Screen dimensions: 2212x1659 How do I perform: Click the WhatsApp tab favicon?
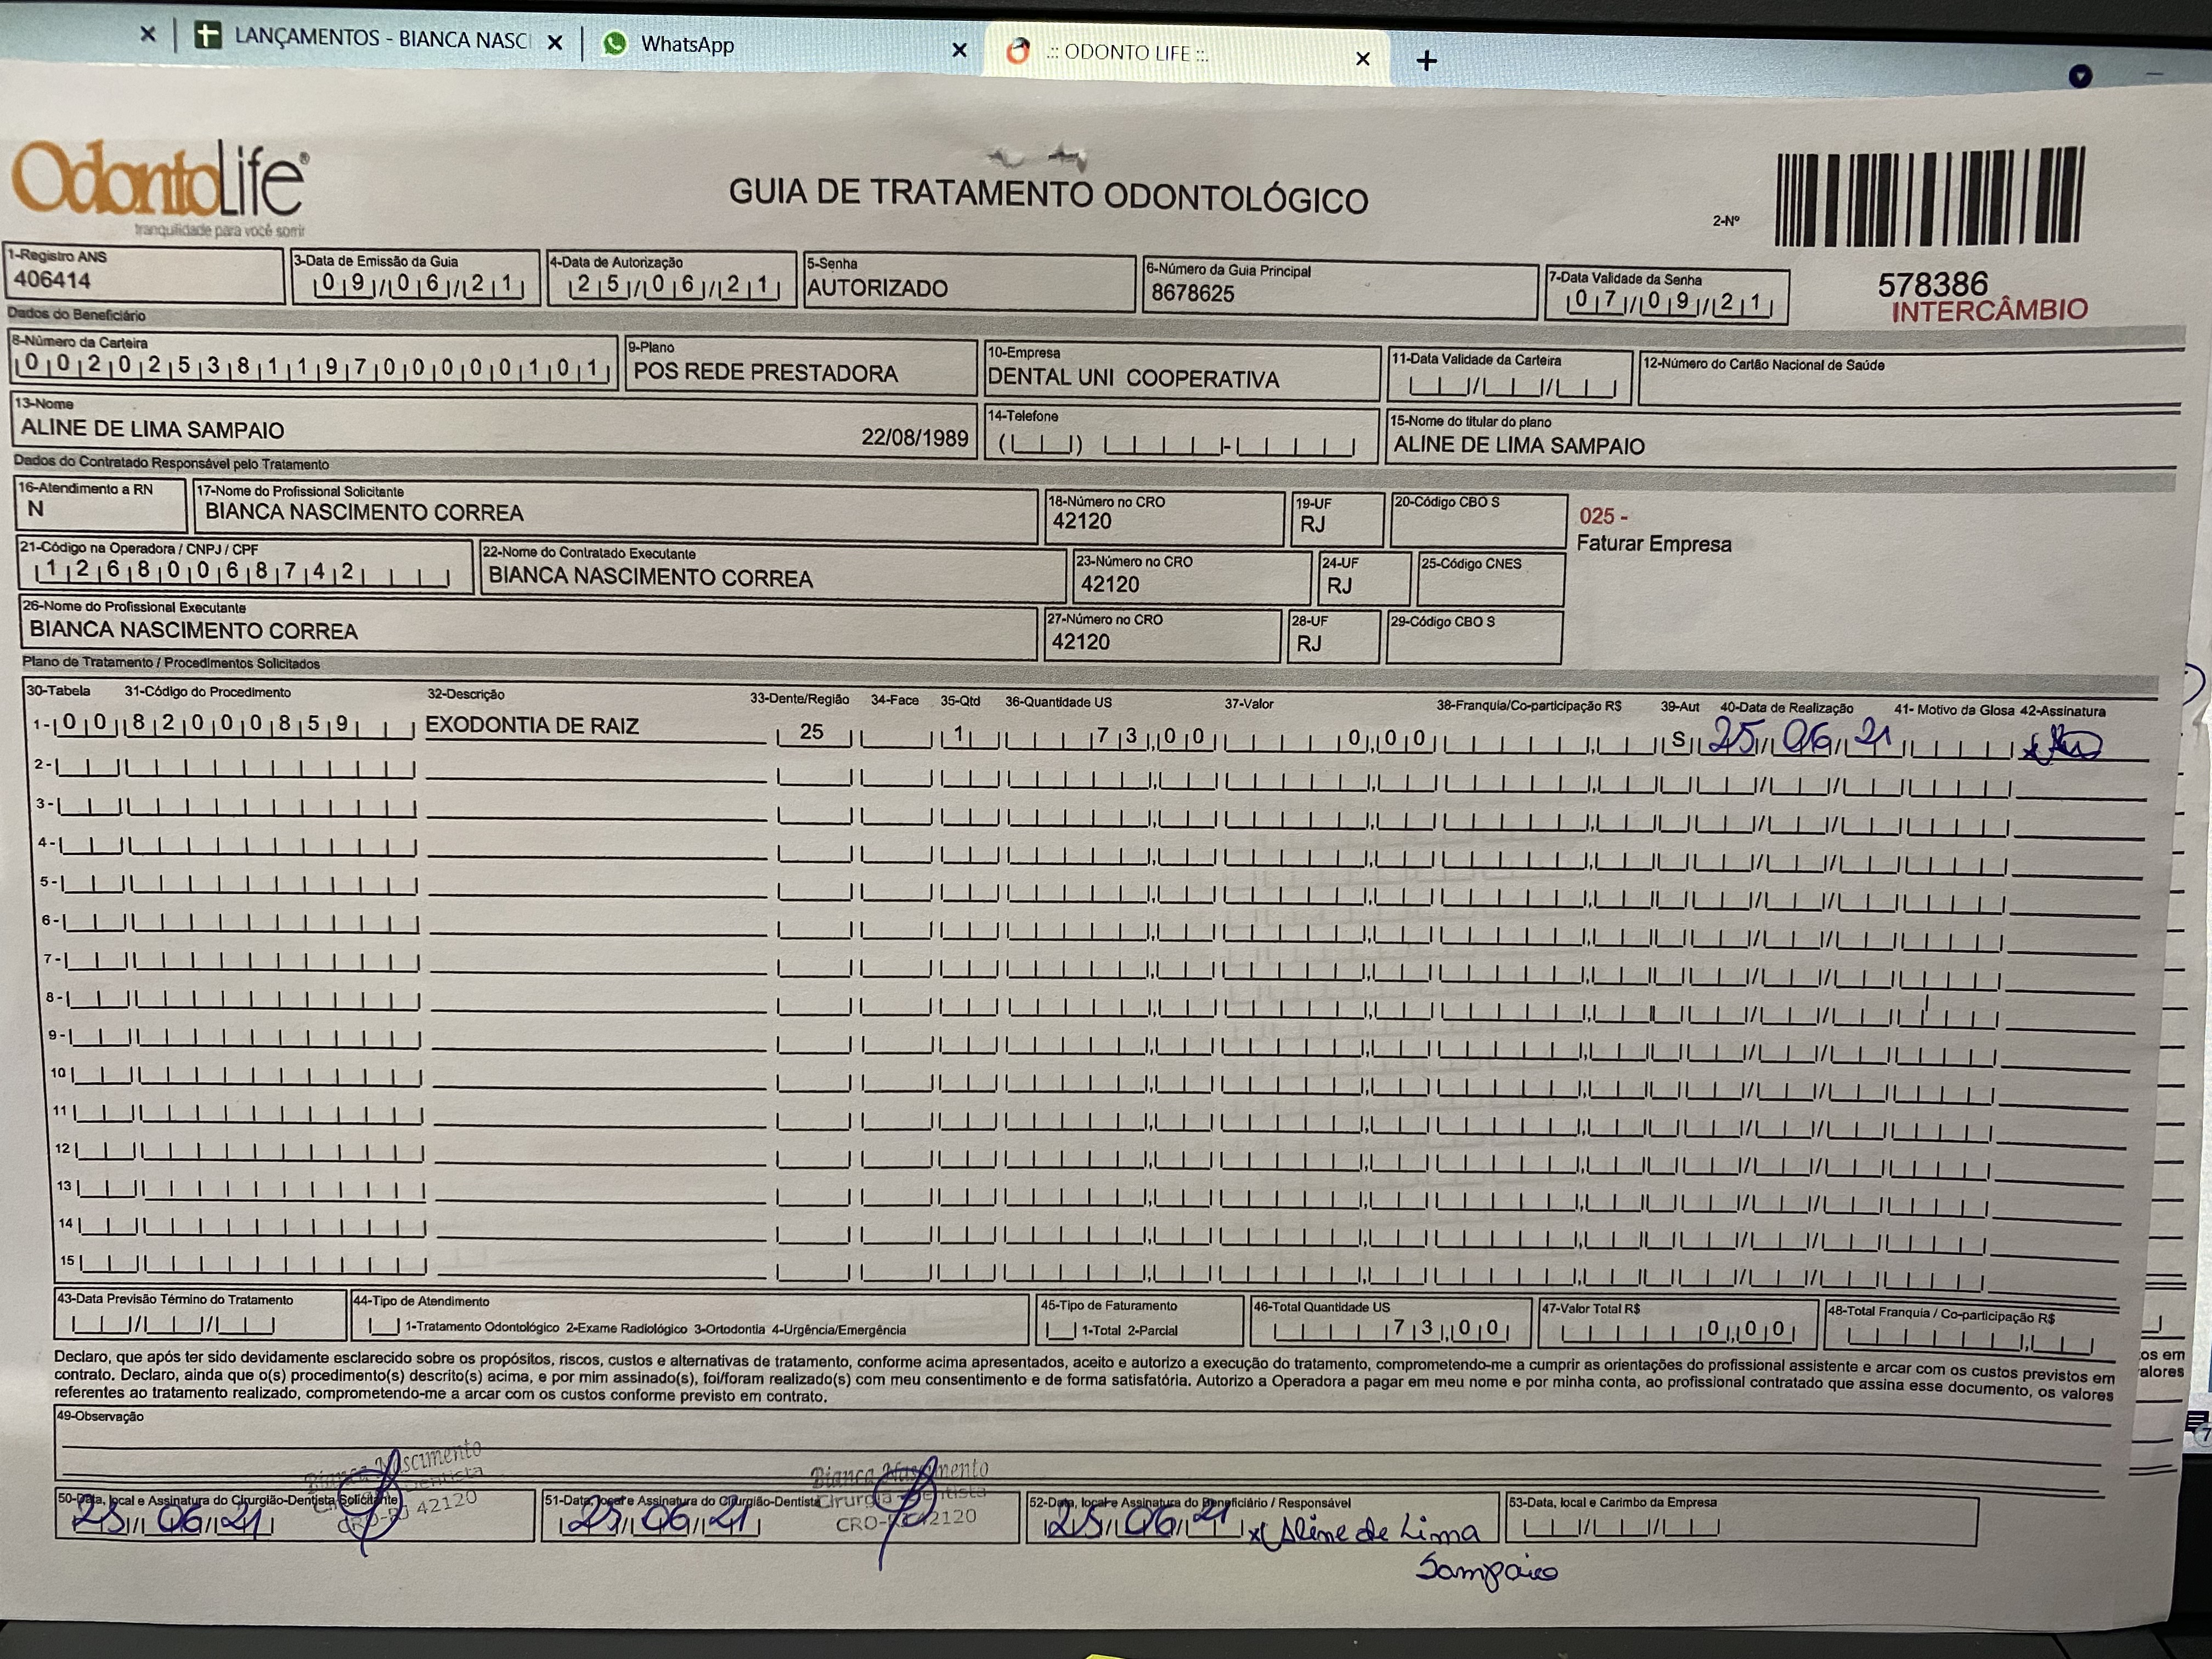(615, 43)
